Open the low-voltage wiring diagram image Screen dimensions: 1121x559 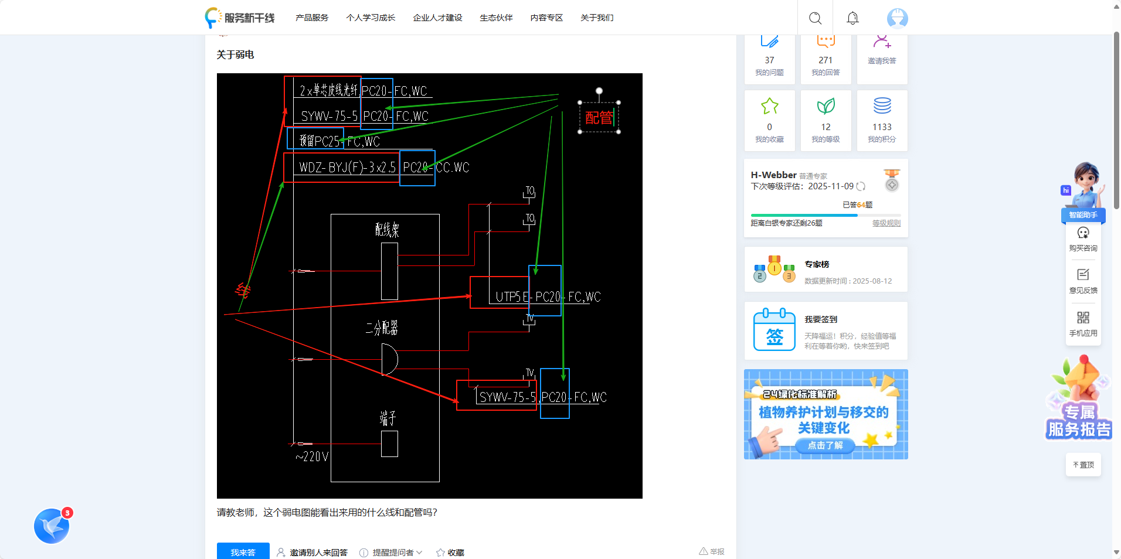pos(429,285)
